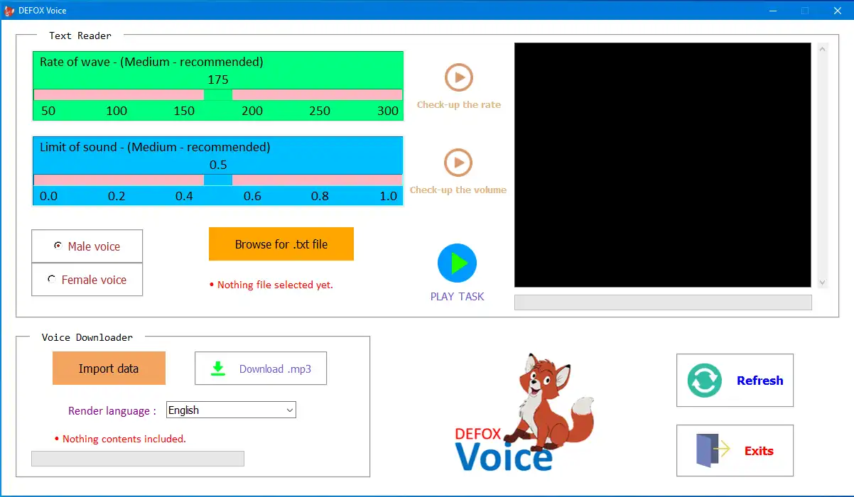
Task: Start the PLAY TASK green play button
Action: (x=457, y=263)
